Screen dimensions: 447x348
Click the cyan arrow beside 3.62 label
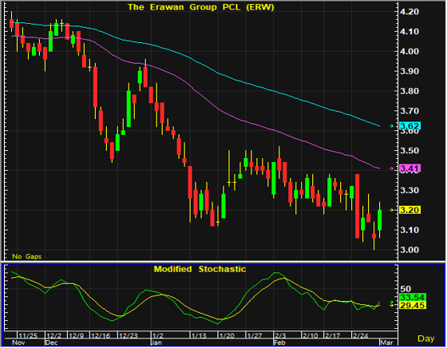point(392,126)
